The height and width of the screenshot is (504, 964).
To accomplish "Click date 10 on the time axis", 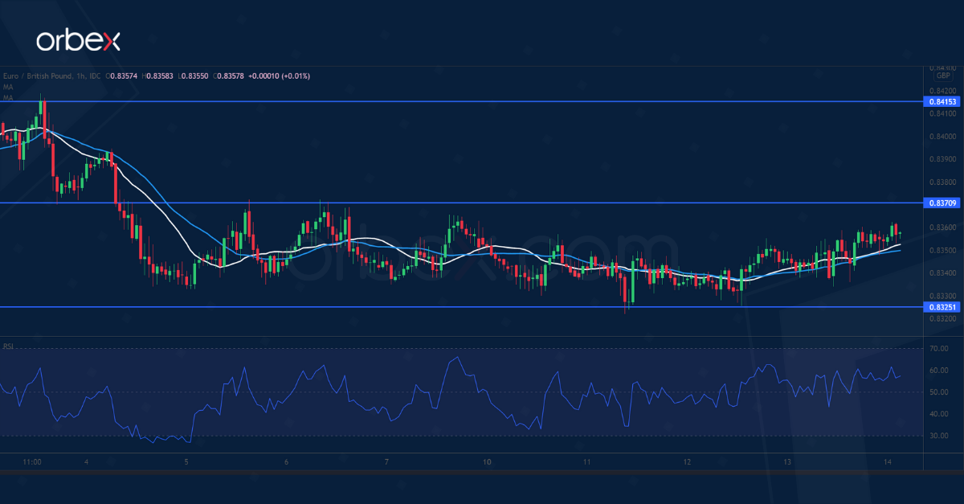I will [487, 462].
